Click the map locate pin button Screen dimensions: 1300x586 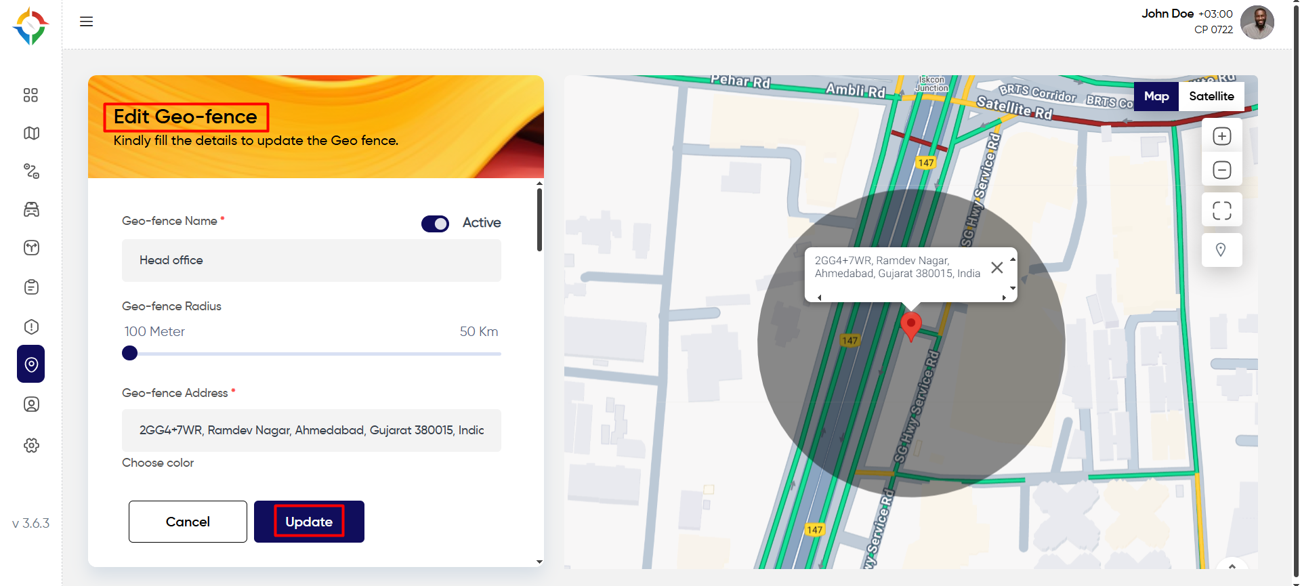(x=1221, y=250)
